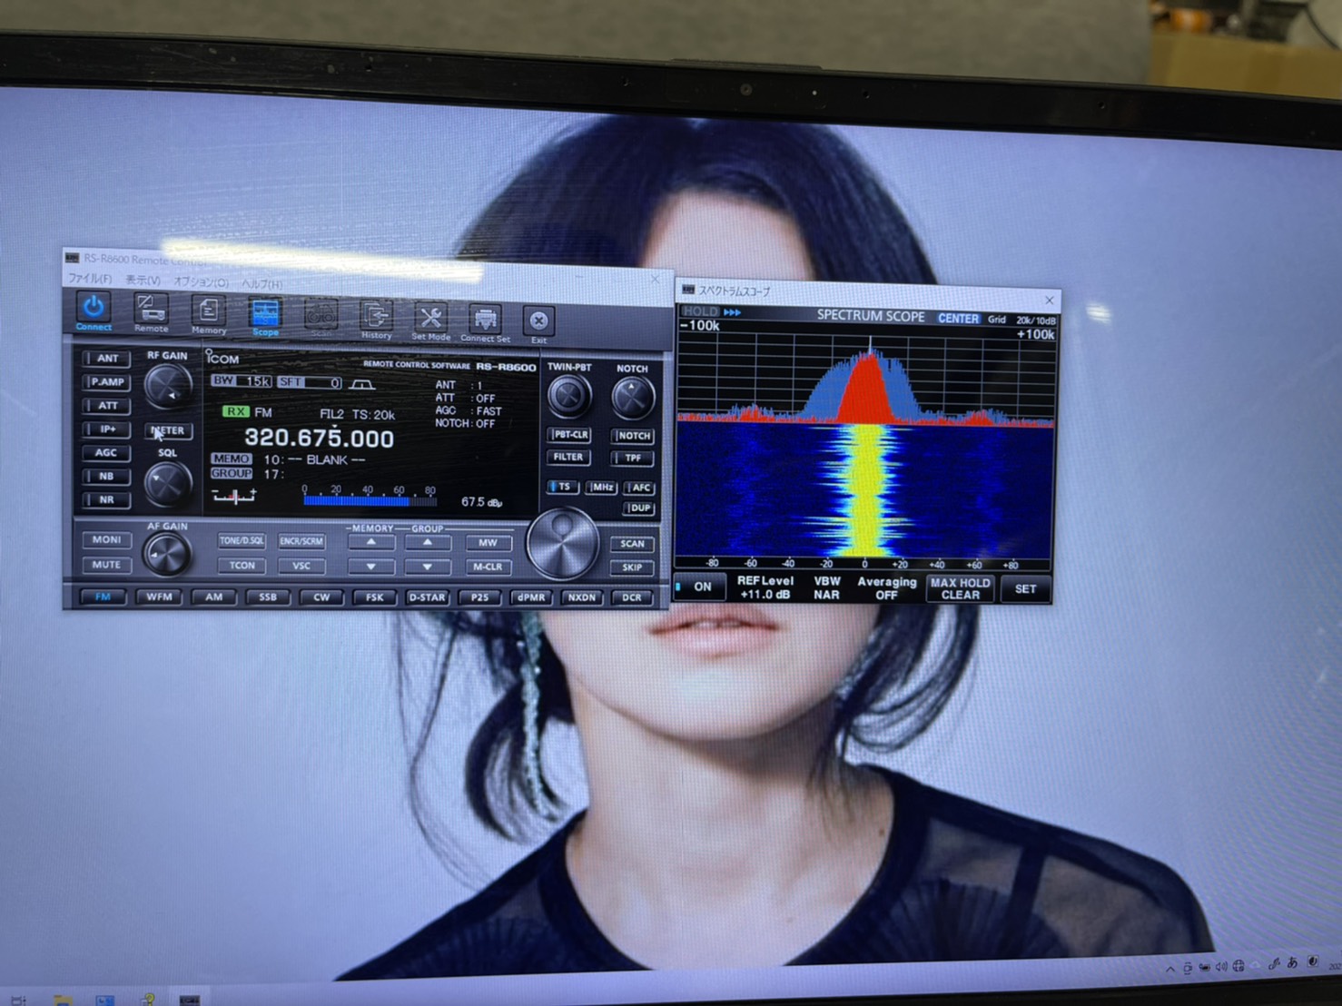Click the SQL squelch knob
1342x1006 pixels.
pyautogui.click(x=168, y=484)
